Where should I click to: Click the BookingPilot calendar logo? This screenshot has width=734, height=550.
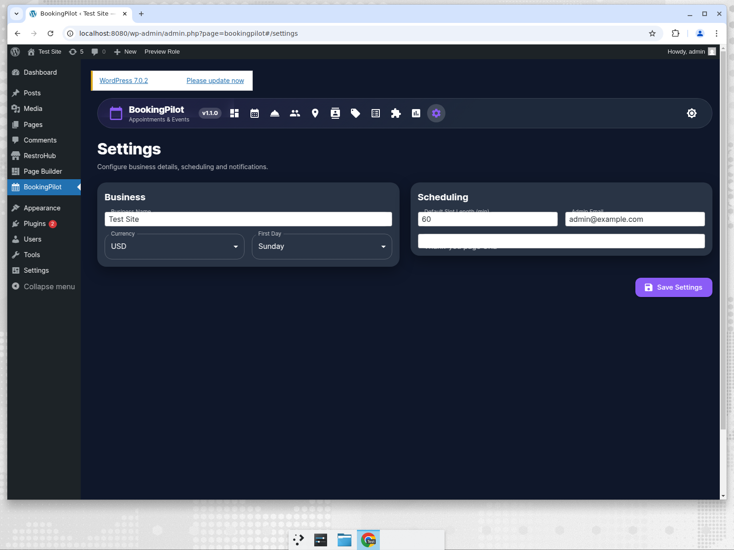click(x=116, y=113)
